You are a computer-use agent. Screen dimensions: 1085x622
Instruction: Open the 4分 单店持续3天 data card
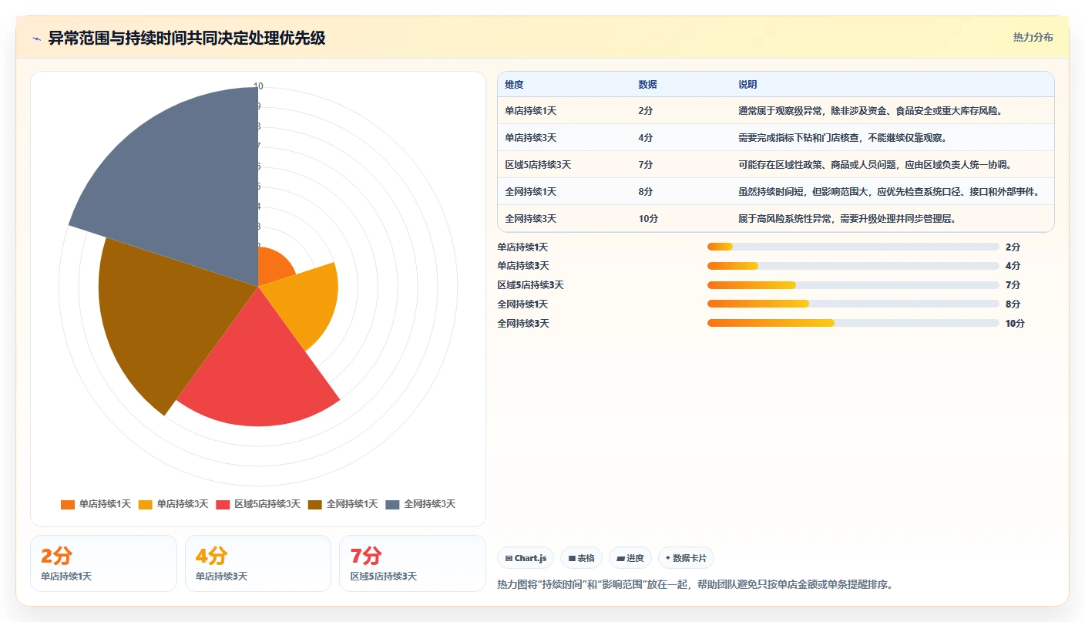(x=258, y=563)
